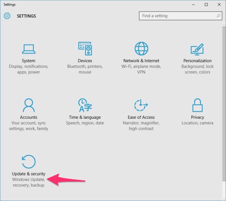
Task: Click the Find a setting search box
Action: 180,16
